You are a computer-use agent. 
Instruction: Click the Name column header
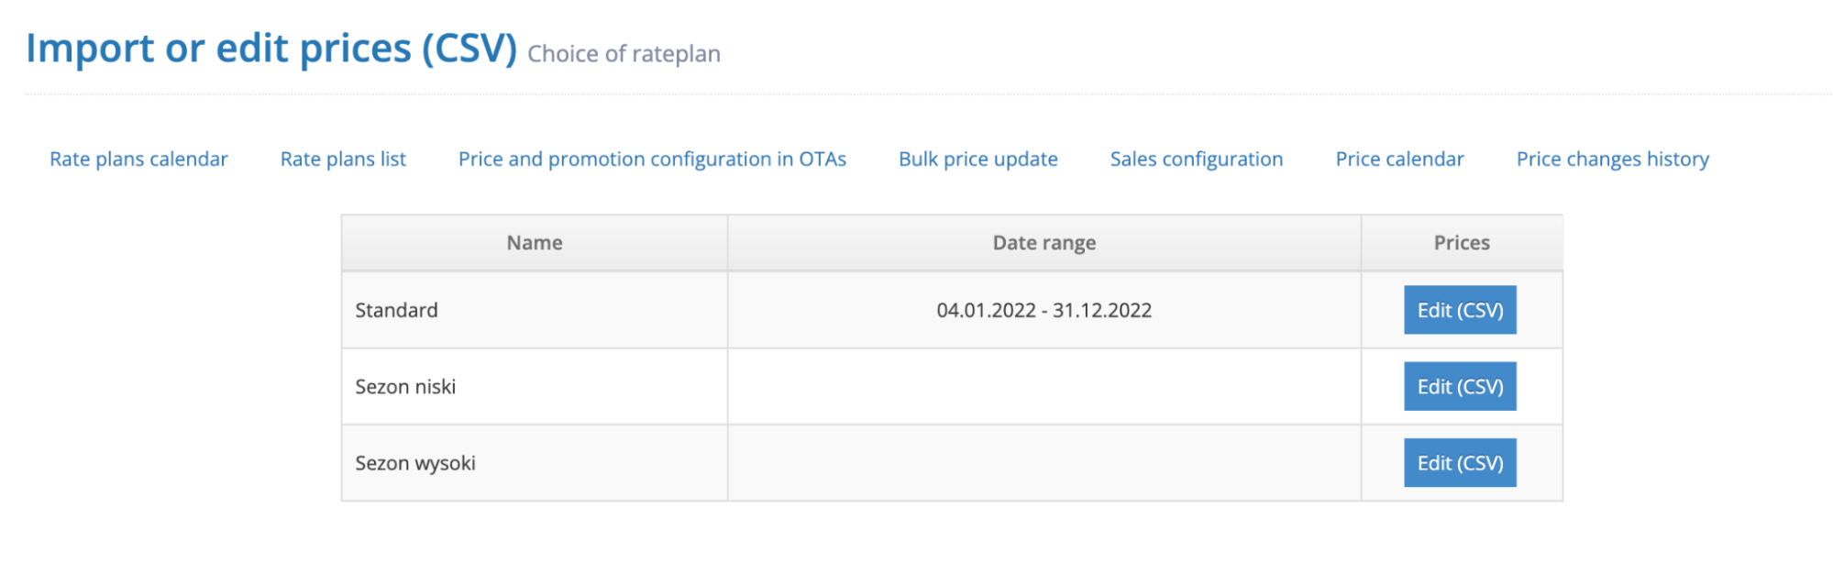[x=535, y=243]
